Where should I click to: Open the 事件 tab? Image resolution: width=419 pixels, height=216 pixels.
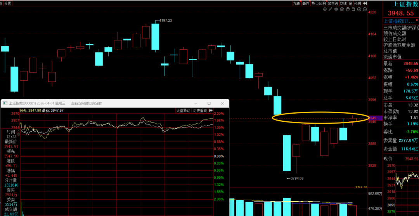[306, 3]
